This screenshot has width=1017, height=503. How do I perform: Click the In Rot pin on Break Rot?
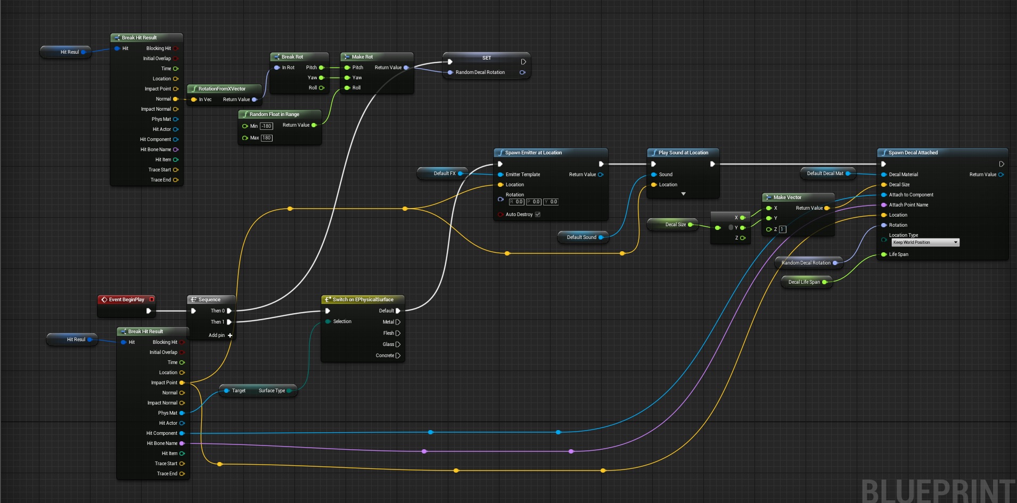click(x=277, y=68)
